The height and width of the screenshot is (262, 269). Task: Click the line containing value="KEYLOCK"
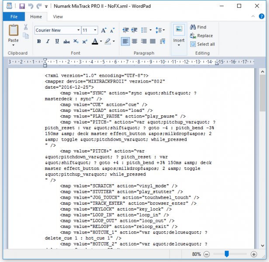point(116,209)
